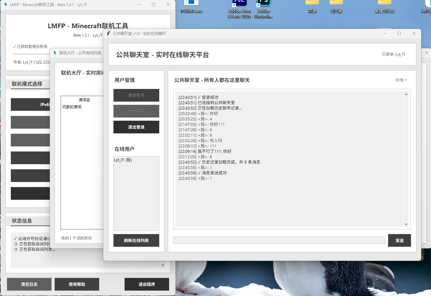Send the message with the 发送 button
Screen dimensions: 431x296
[399, 240]
